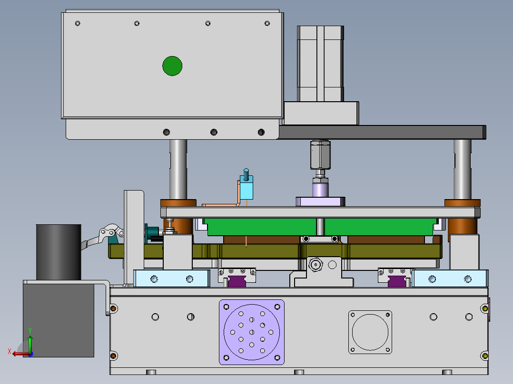Select the leftmost black screw under the cover panel
The image size is (513, 384).
coord(166,132)
